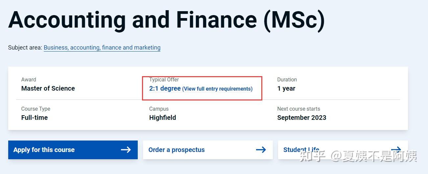
Task: Click the arrow icon on Apply button
Action: 126,150
